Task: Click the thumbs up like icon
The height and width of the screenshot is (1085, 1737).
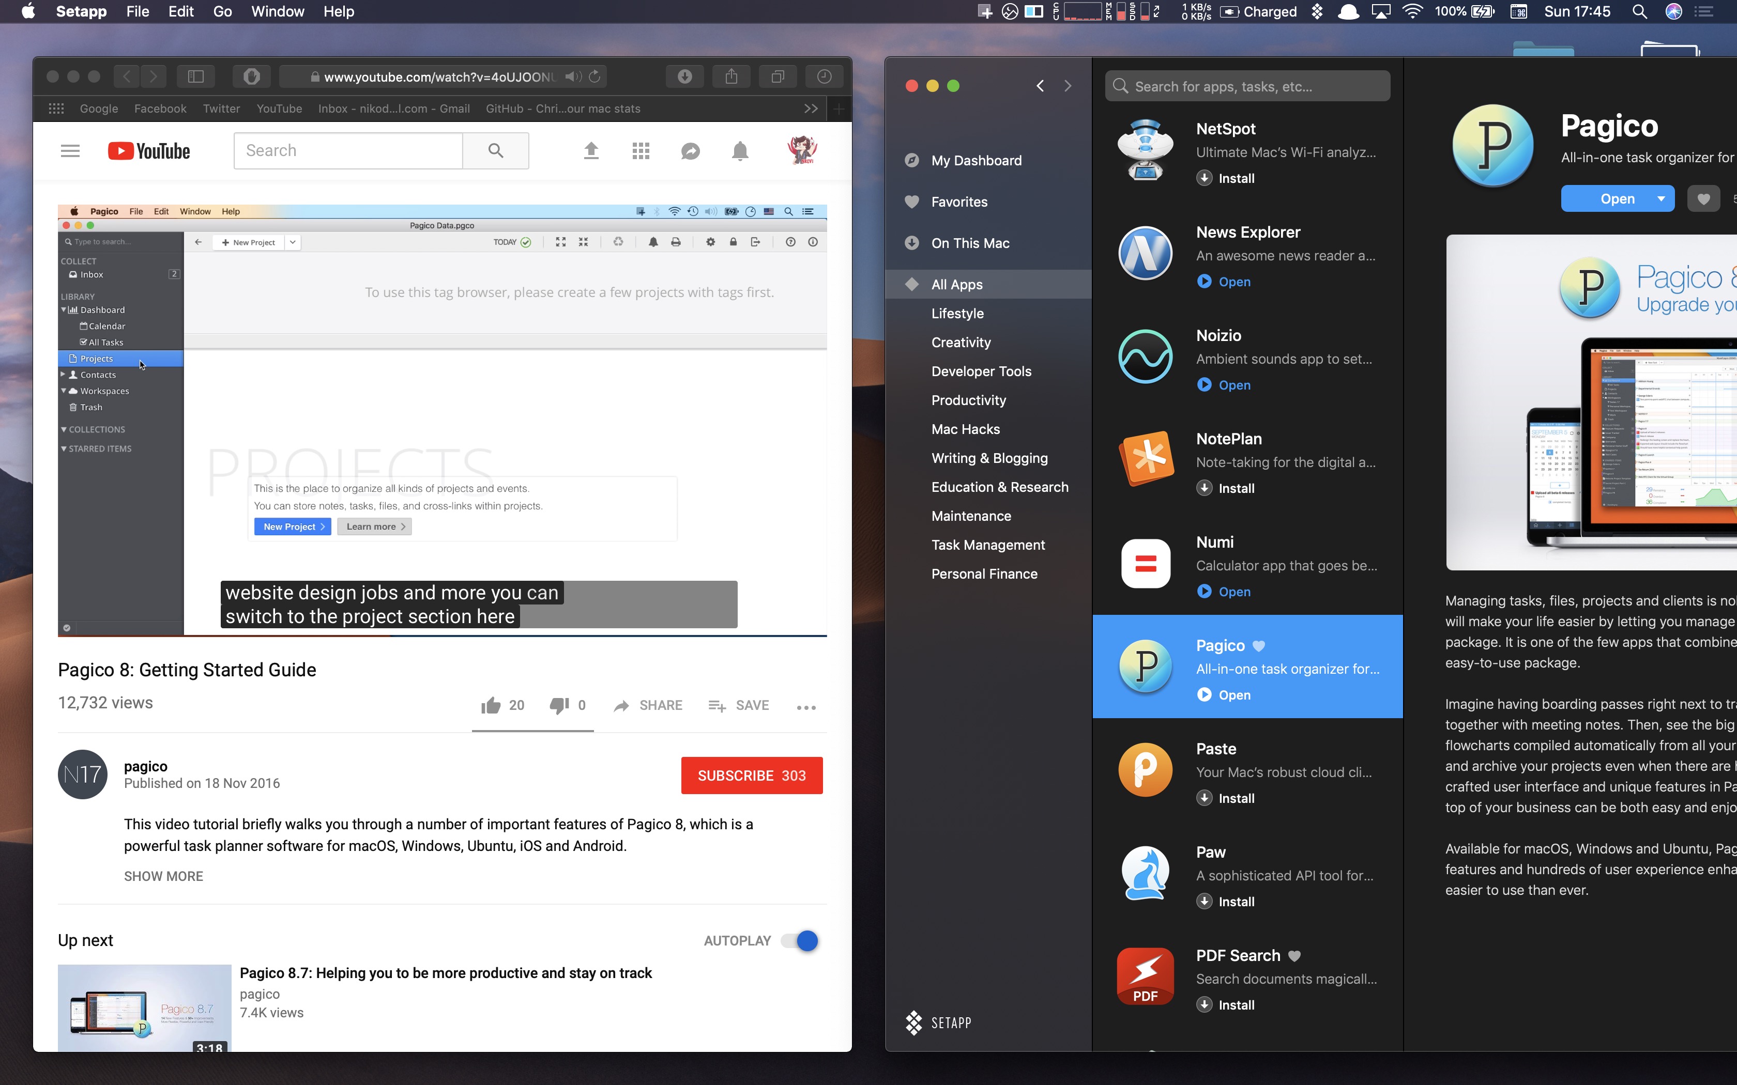Action: (491, 705)
